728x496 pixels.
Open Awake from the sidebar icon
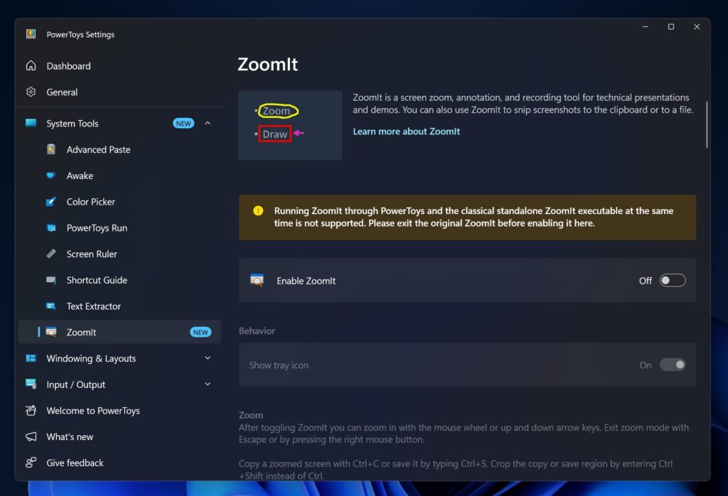click(50, 176)
